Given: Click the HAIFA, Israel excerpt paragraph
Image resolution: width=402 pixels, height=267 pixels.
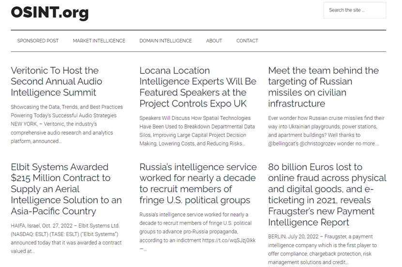Looking at the screenshot, I should (x=66, y=238).
